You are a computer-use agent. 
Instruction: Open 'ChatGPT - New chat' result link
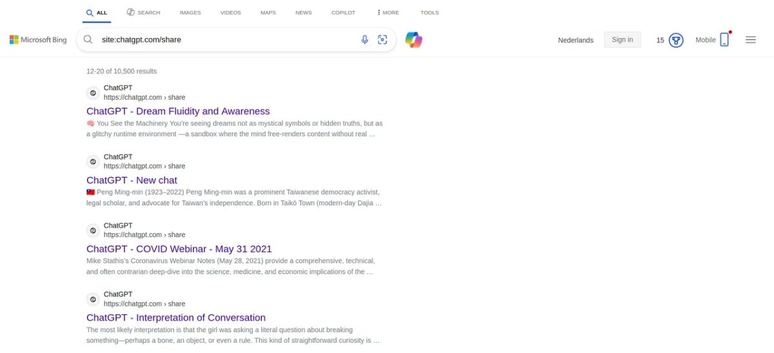coord(132,180)
